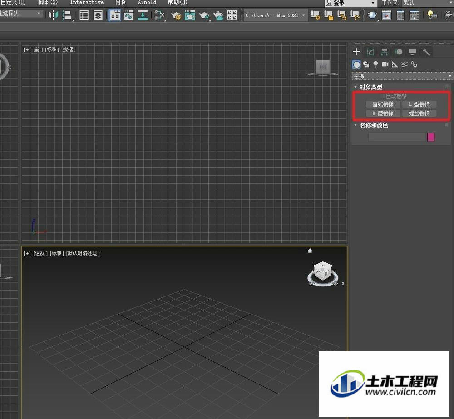Click the yellow light bulb toolbar icon
Image resolution: width=454 pixels, height=419 pixels.
click(432, 15)
